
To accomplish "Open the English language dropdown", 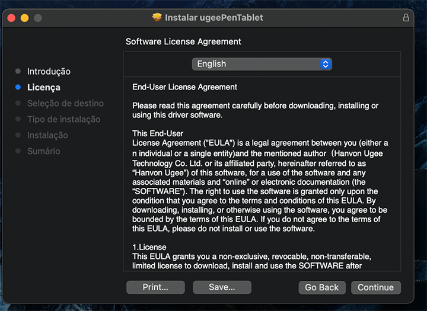I will tap(261, 64).
